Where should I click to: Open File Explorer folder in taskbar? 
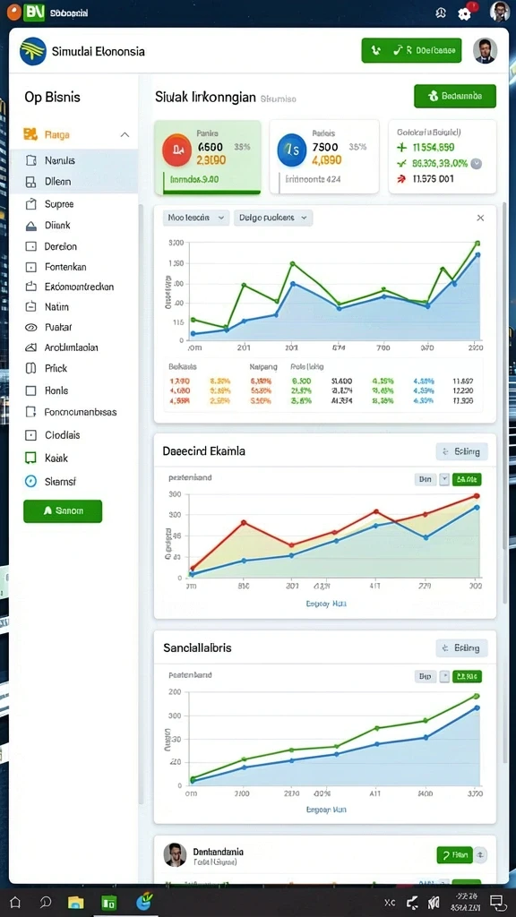[x=77, y=902]
